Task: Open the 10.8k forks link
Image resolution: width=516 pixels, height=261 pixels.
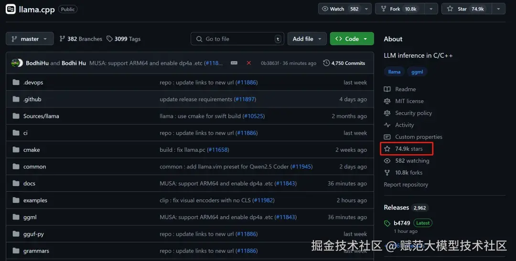Action: click(x=408, y=173)
